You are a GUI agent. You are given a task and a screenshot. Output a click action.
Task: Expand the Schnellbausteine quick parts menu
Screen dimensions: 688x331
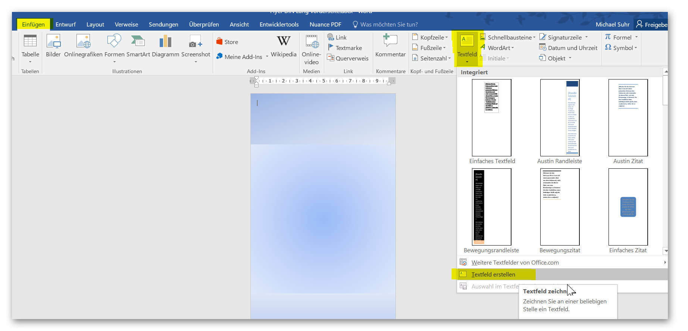pyautogui.click(x=508, y=37)
